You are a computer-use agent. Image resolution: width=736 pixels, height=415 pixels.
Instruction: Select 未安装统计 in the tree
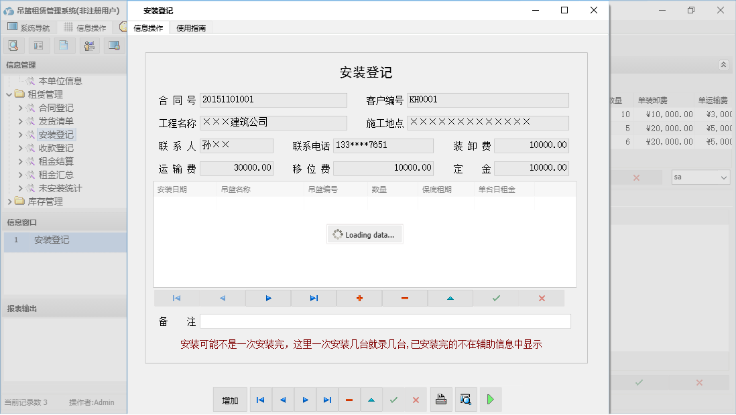[x=60, y=187]
